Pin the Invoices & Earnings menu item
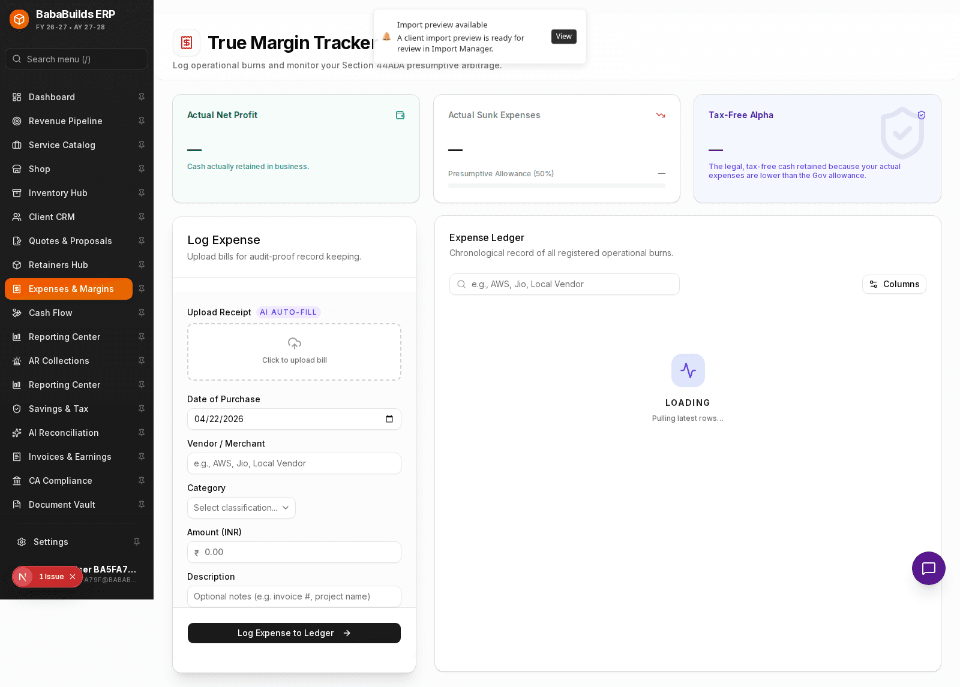 pos(142,457)
